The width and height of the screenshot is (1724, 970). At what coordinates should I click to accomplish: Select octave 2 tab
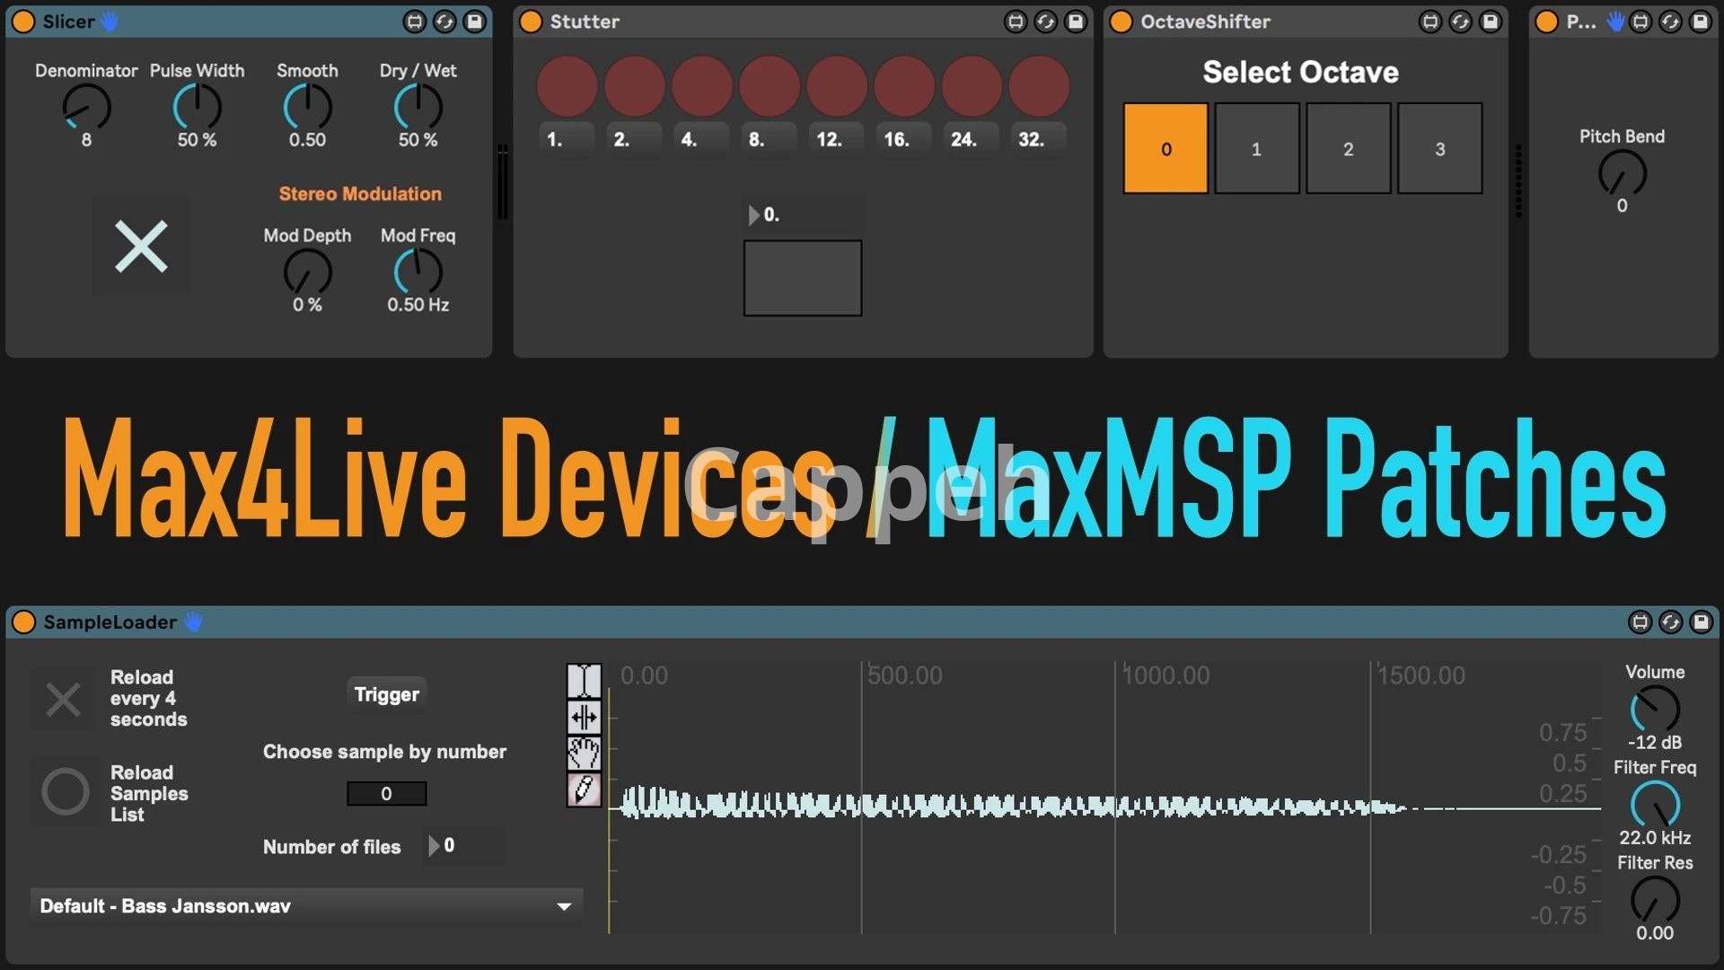point(1348,149)
